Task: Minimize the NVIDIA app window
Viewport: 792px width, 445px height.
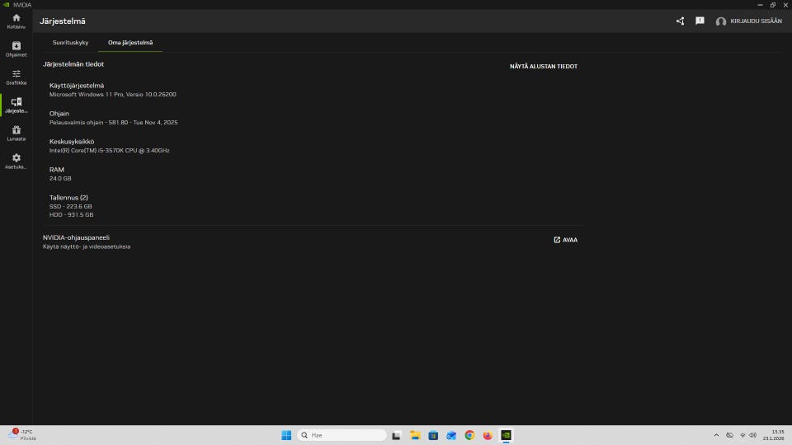Action: [760, 5]
